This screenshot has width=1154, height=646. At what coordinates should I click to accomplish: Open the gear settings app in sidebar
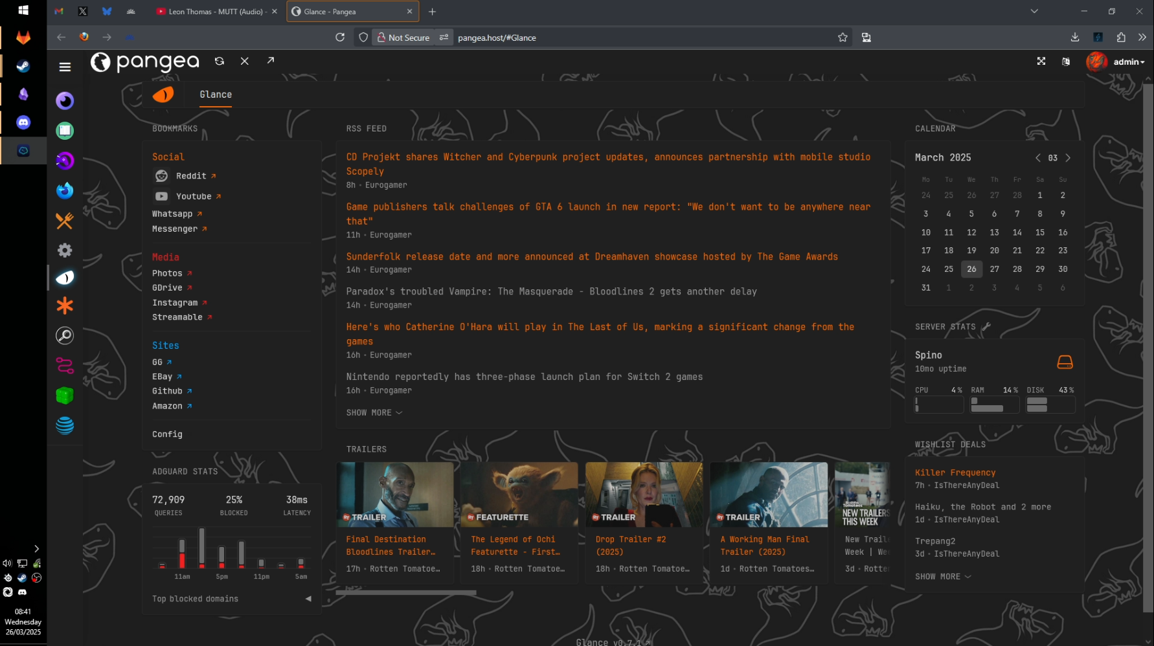coord(65,251)
